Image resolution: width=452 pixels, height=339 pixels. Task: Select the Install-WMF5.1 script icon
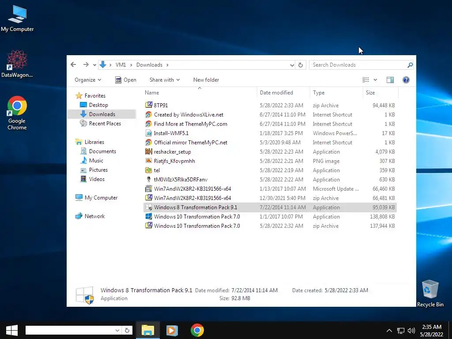click(x=148, y=133)
